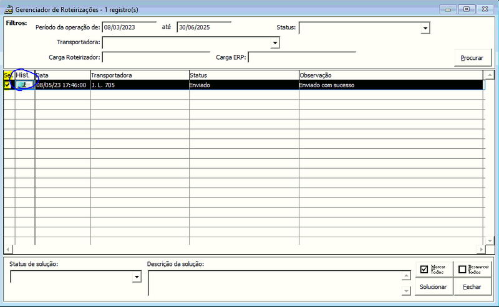This screenshot has height=307, width=499.
Task: Click the Gerenciador de Roteirizações title bar icon
Action: coord(9,9)
